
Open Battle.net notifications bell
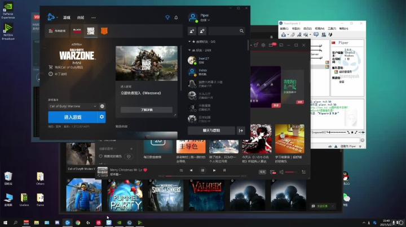point(176,17)
